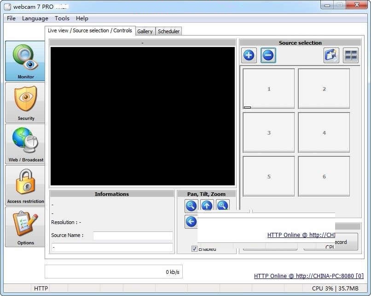Switch the source grid layout view
Viewport: 371px width, 296px height.
[x=351, y=55]
